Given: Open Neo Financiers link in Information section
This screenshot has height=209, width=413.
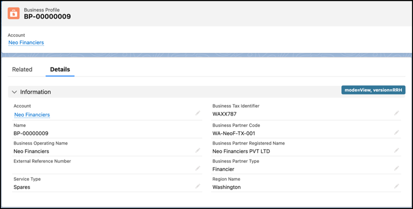Looking at the screenshot, I should (x=32, y=115).
